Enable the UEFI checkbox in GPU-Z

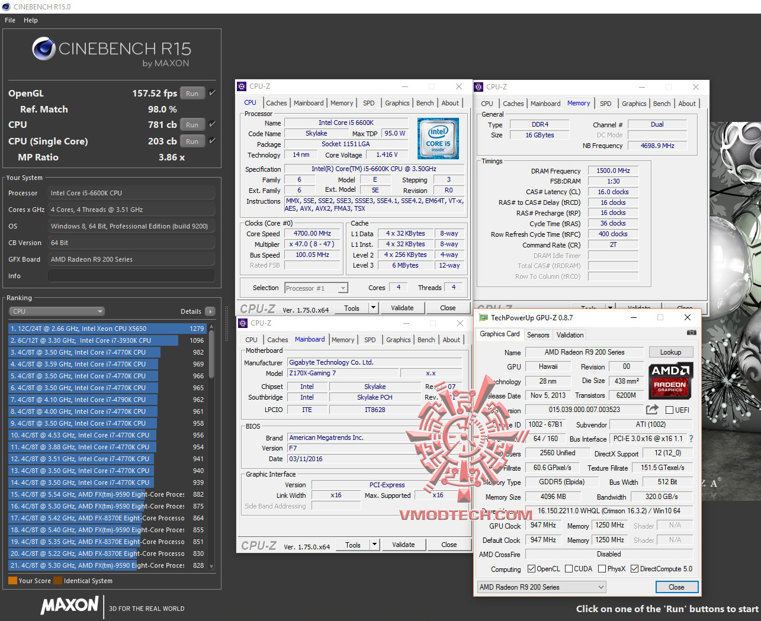(x=669, y=410)
